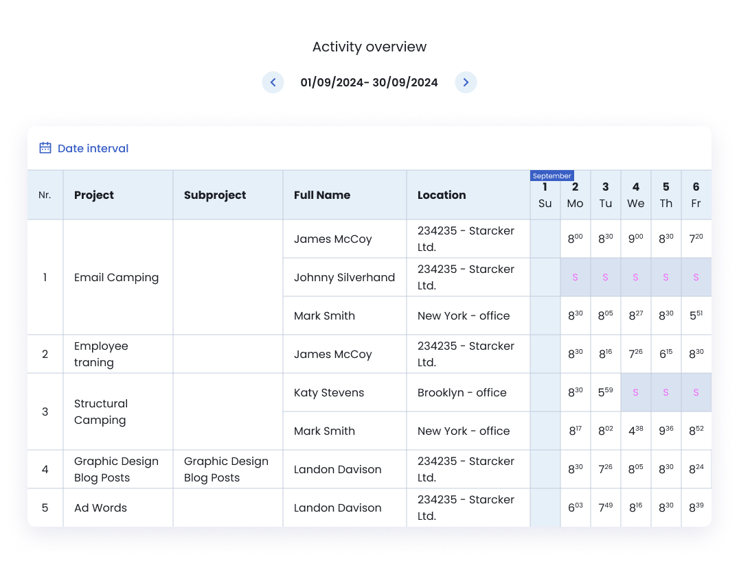Click the previous period chevron arrow

(x=273, y=82)
